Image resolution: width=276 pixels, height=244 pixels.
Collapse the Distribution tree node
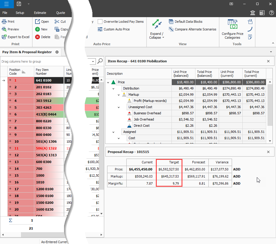(x=113, y=88)
